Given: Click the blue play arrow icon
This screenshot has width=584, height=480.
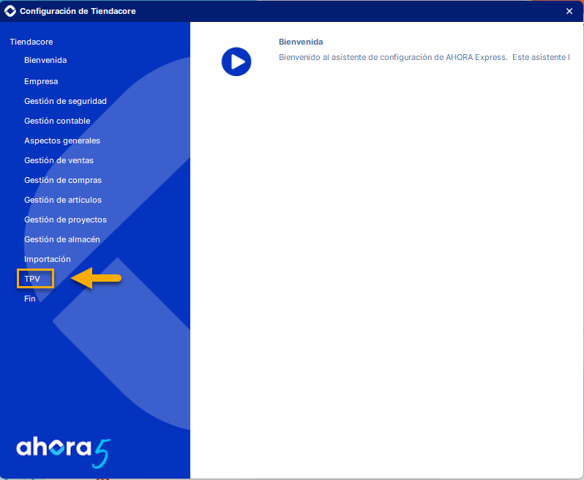Looking at the screenshot, I should [236, 61].
